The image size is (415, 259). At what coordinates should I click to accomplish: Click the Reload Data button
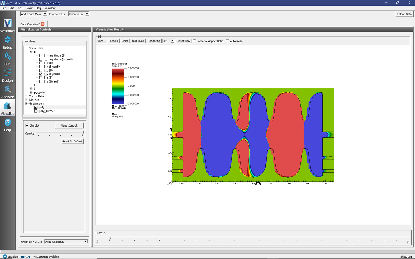tap(404, 14)
